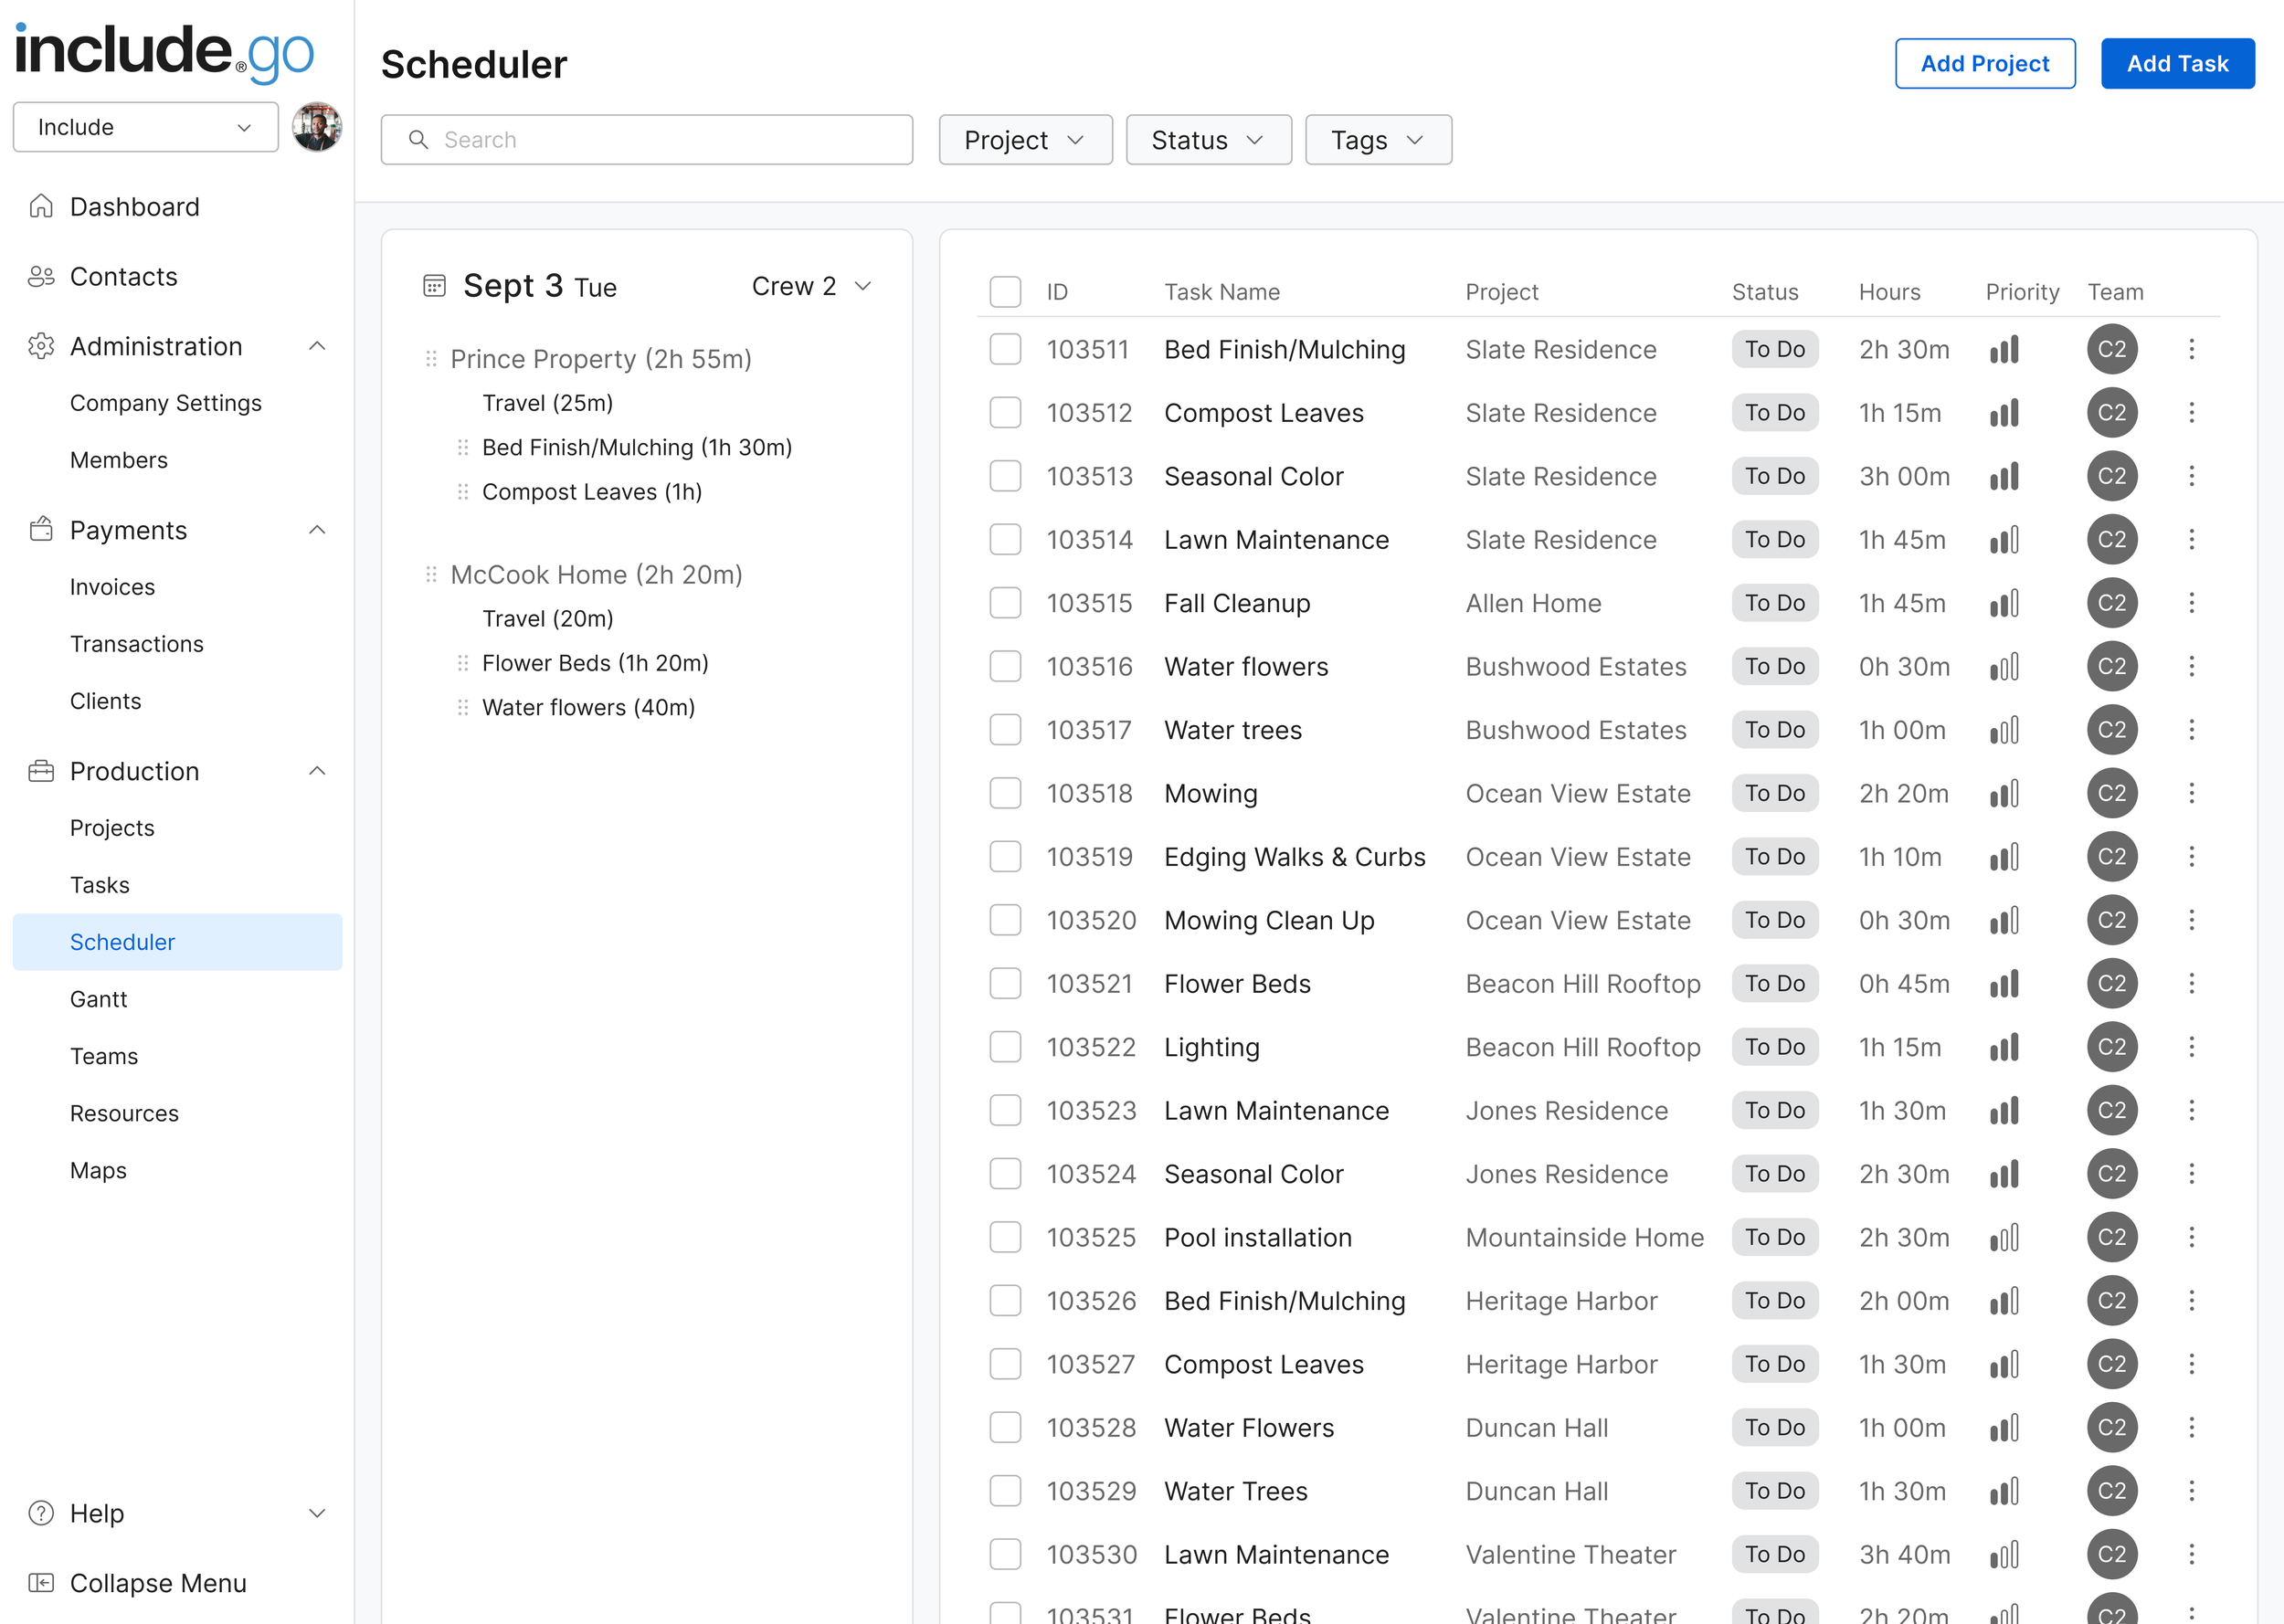Image resolution: width=2284 pixels, height=1624 pixels.
Task: Click the Add Task button
Action: [x=2177, y=64]
